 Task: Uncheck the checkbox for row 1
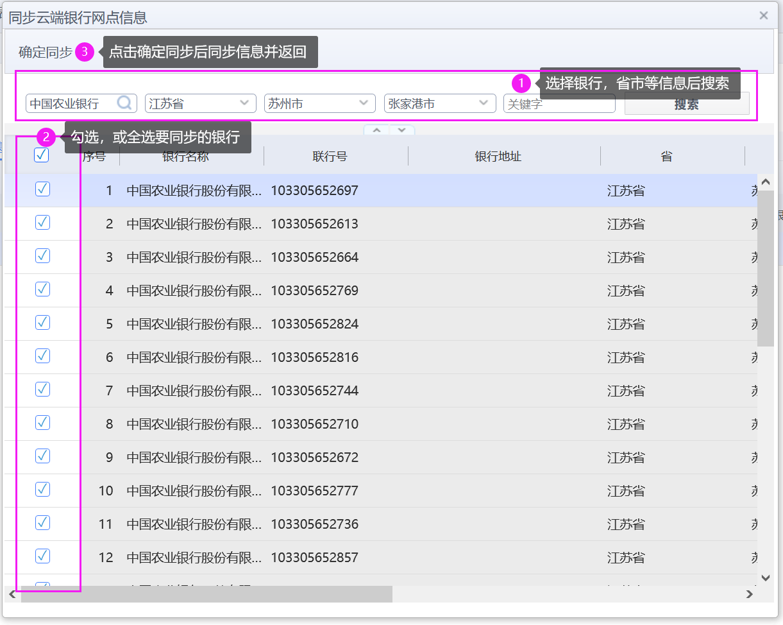tap(42, 189)
